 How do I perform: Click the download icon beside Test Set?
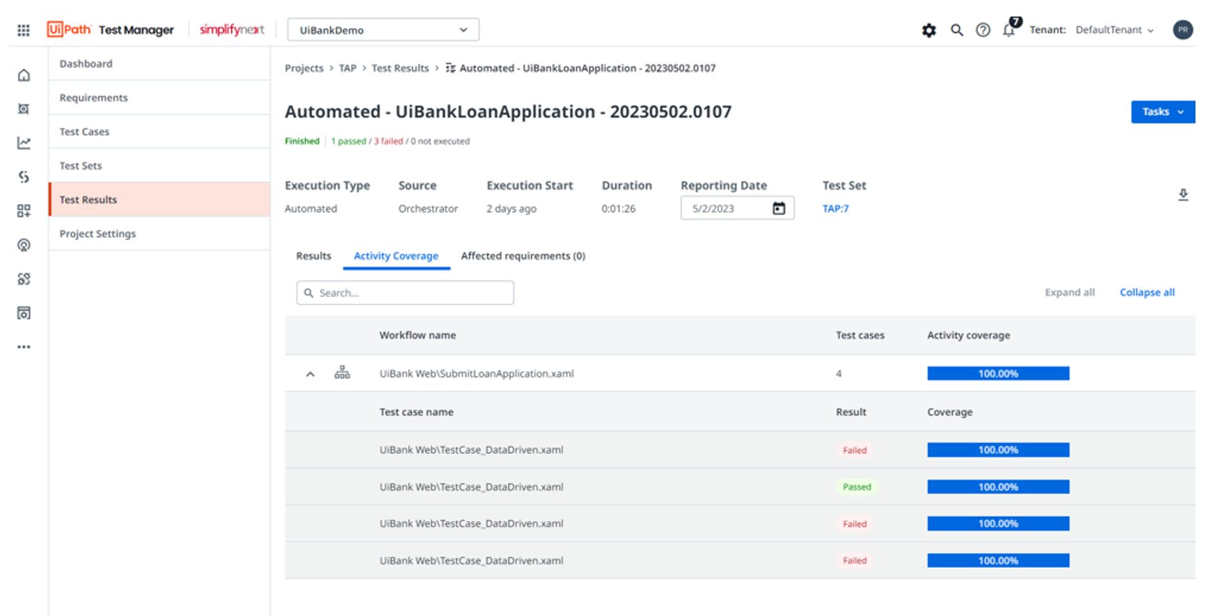click(x=1183, y=195)
